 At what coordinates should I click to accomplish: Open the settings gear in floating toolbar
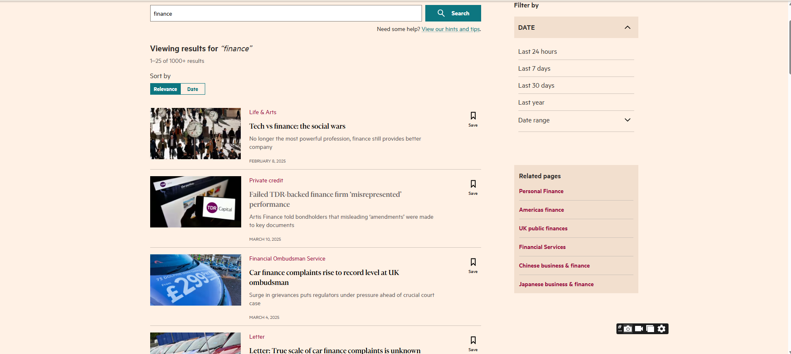coord(662,329)
